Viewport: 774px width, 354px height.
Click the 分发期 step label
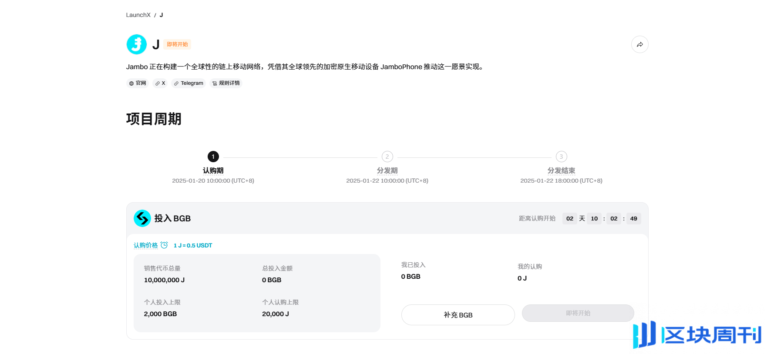click(x=387, y=170)
